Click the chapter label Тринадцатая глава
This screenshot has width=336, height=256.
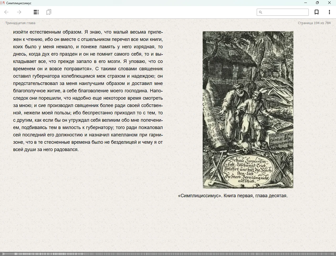20,23
